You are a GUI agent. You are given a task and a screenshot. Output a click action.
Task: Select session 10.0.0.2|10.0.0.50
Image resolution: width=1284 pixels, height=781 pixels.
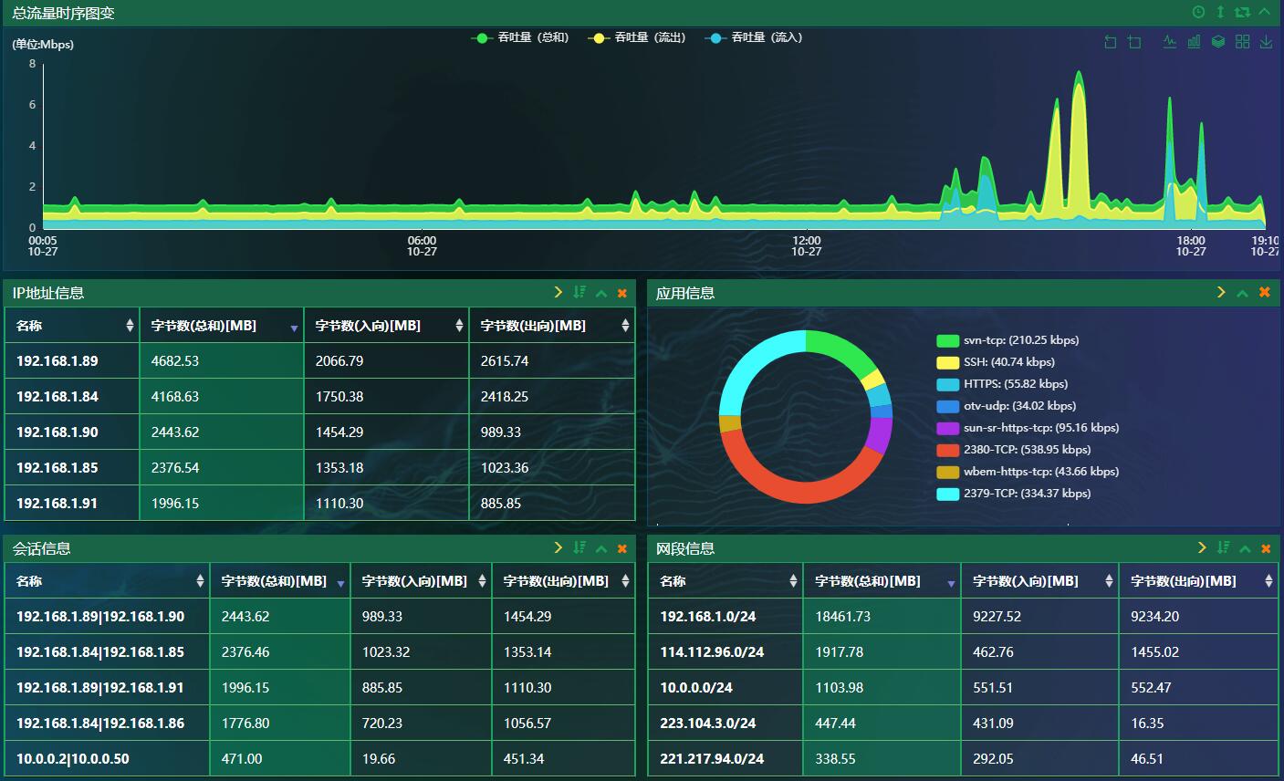319,759
